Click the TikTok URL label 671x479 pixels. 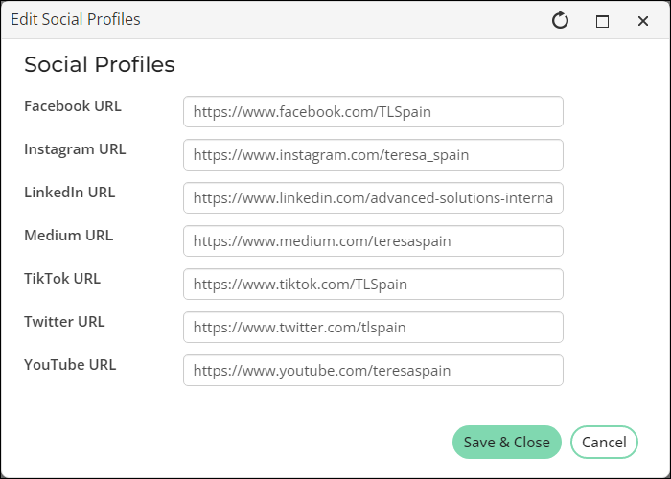(x=62, y=279)
